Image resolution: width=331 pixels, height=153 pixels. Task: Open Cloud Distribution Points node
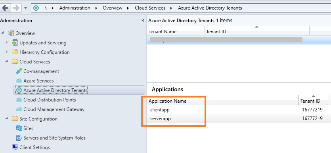tap(50, 100)
